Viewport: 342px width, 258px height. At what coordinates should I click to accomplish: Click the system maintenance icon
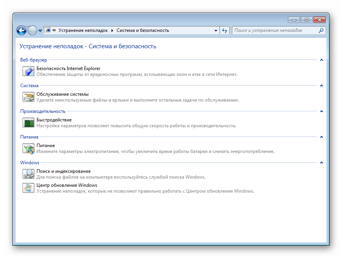28,97
